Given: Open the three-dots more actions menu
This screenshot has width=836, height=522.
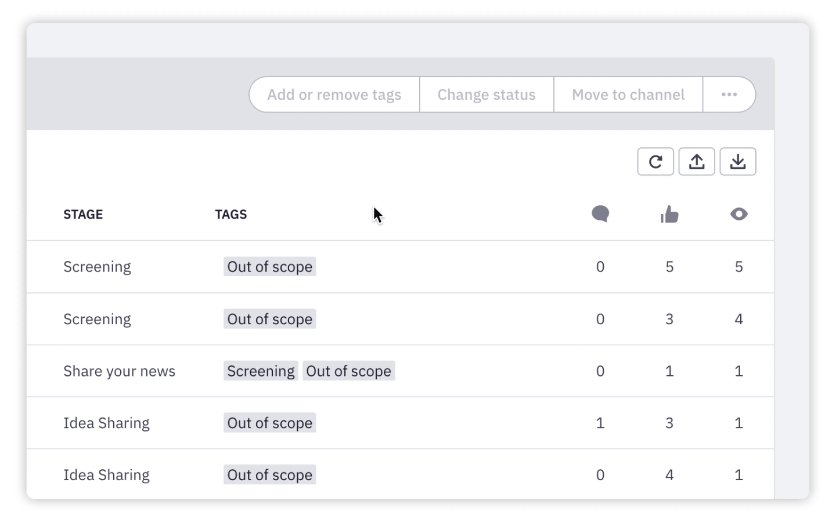Looking at the screenshot, I should [x=729, y=95].
